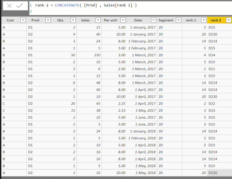This screenshot has width=232, height=179.
Task: Select the Date column header
Action: (138, 20)
